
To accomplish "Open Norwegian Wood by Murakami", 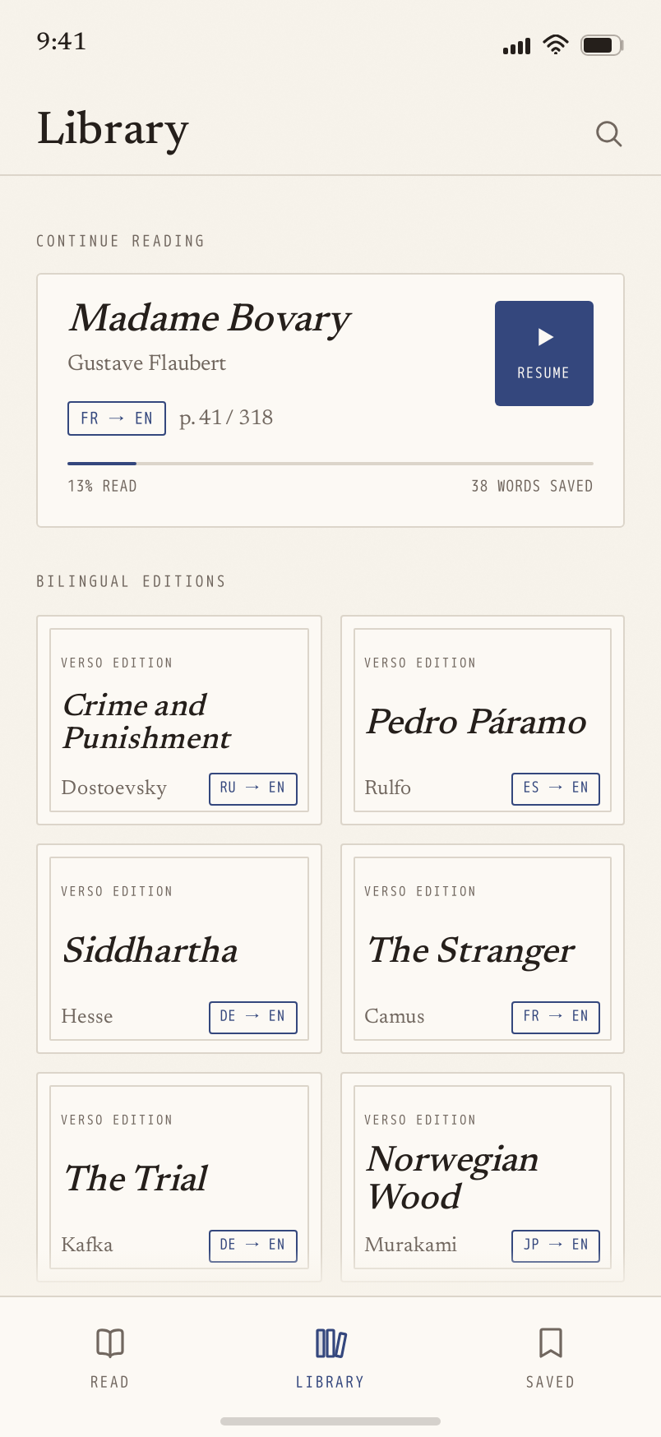I will pyautogui.click(x=483, y=1177).
